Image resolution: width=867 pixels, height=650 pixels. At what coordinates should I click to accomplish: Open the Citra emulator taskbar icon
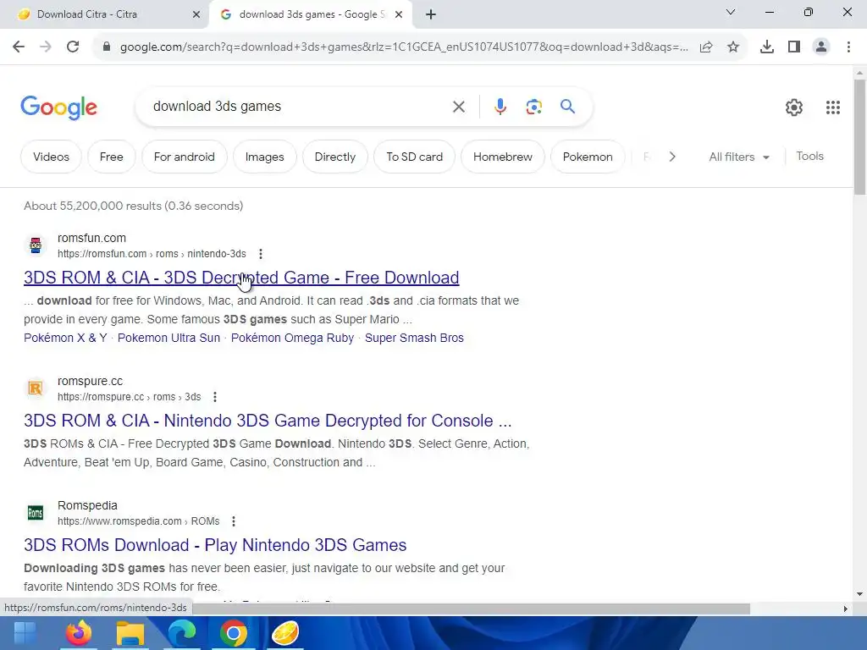click(285, 633)
